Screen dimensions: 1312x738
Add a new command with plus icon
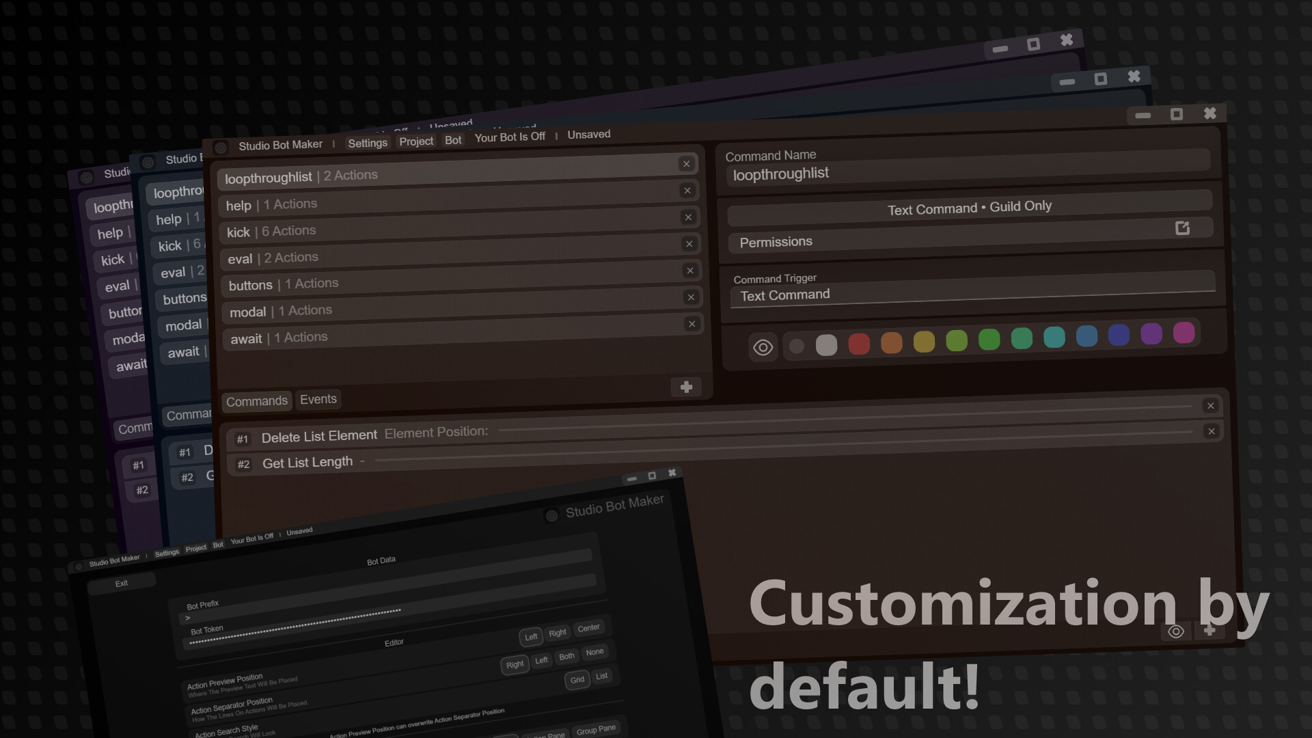pyautogui.click(x=686, y=387)
